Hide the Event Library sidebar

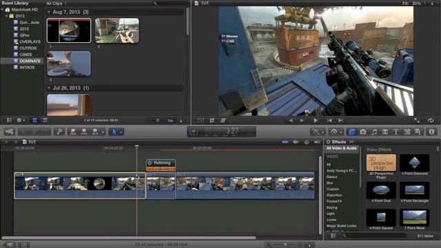pos(9,121)
